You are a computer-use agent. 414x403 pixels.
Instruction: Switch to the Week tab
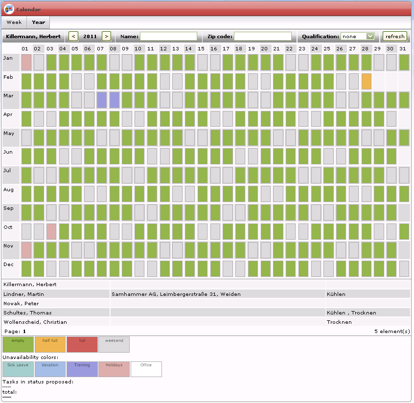14,22
